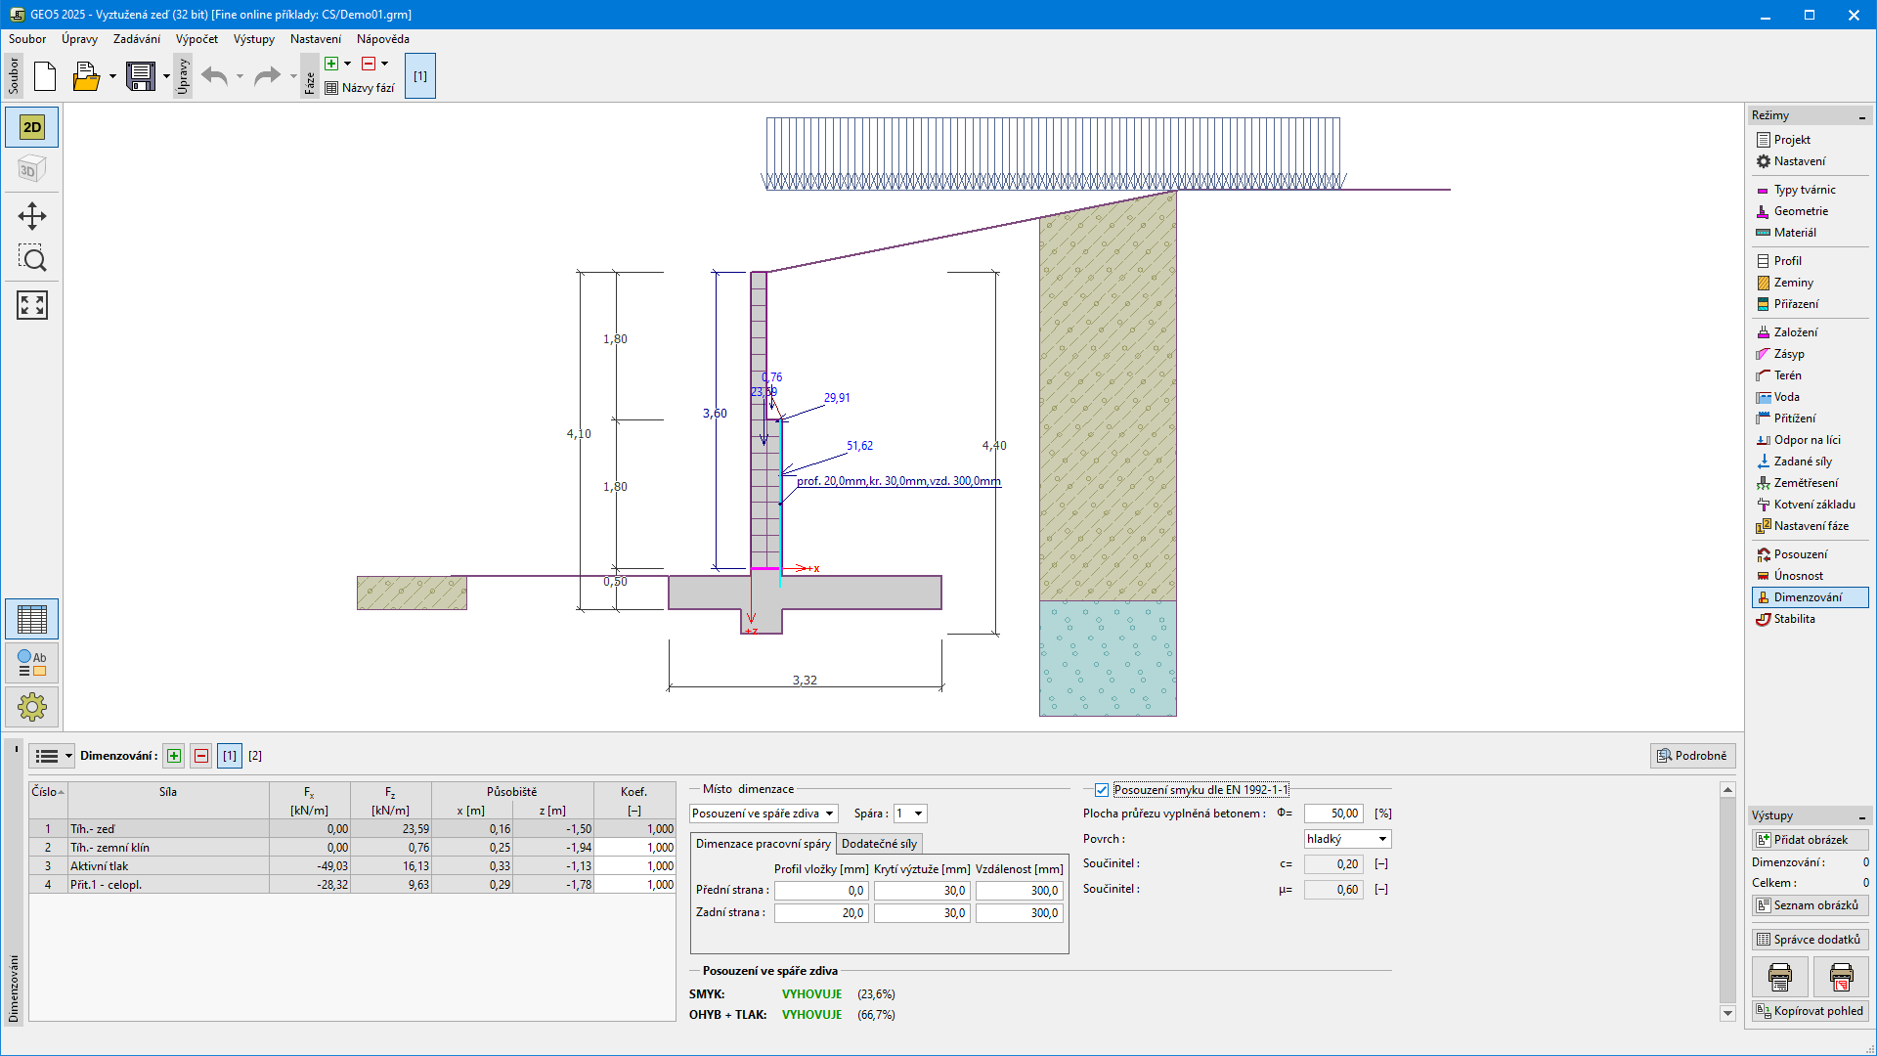Switch to 3D view mode
The image size is (1877, 1056).
[x=31, y=170]
